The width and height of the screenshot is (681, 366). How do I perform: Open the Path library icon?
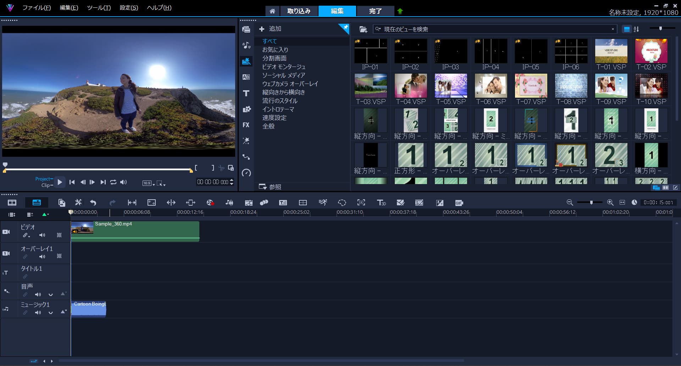[x=246, y=157]
